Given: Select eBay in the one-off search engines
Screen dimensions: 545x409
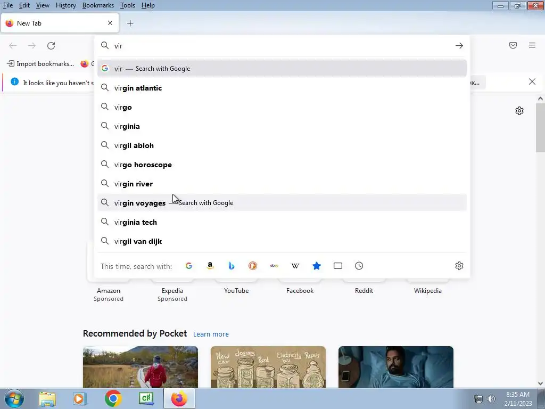Looking at the screenshot, I should coord(274,266).
